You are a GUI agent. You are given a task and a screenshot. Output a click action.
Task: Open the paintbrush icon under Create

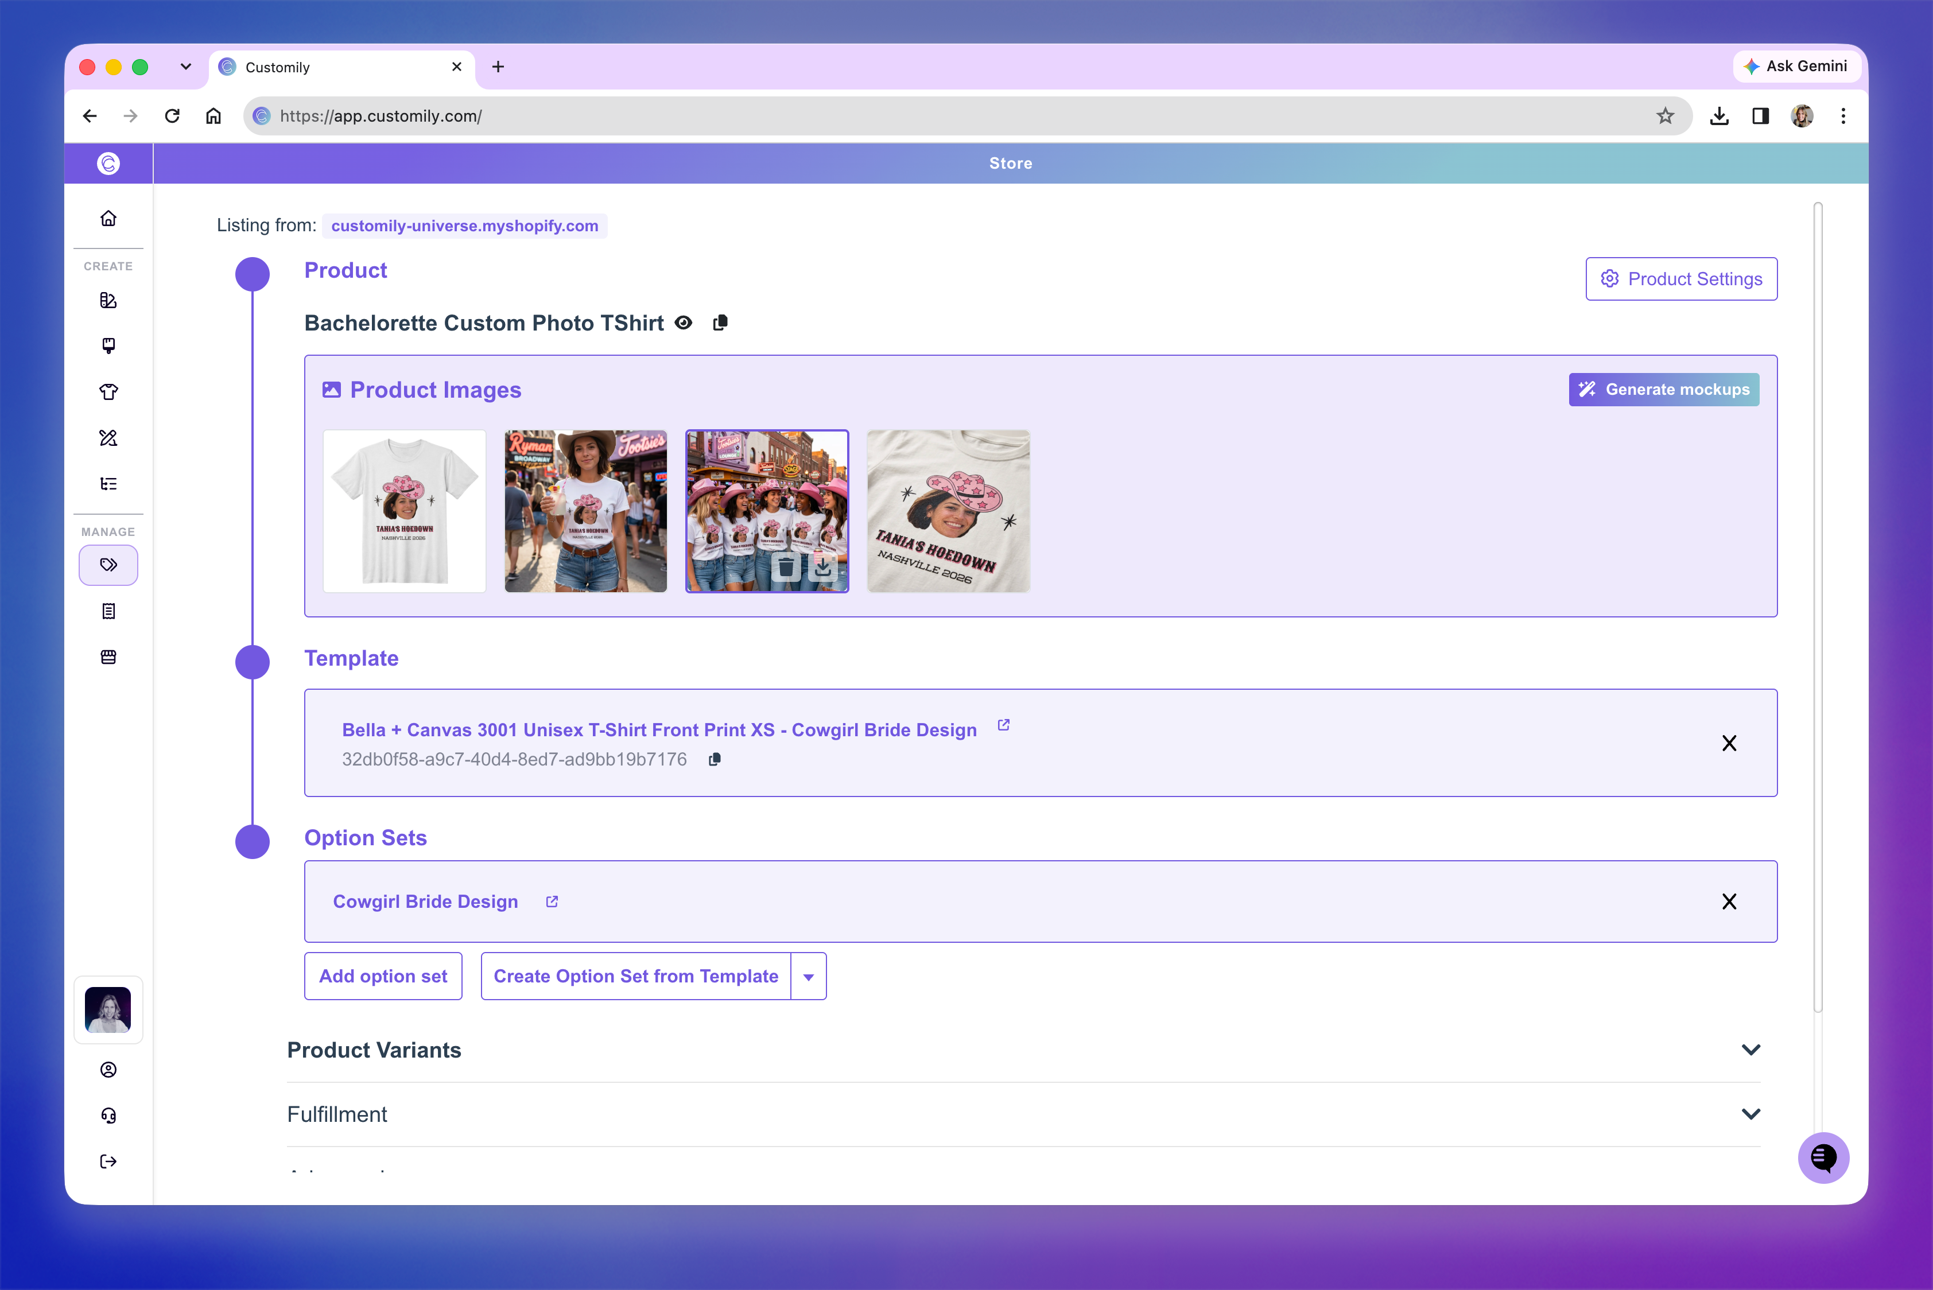[x=108, y=345]
